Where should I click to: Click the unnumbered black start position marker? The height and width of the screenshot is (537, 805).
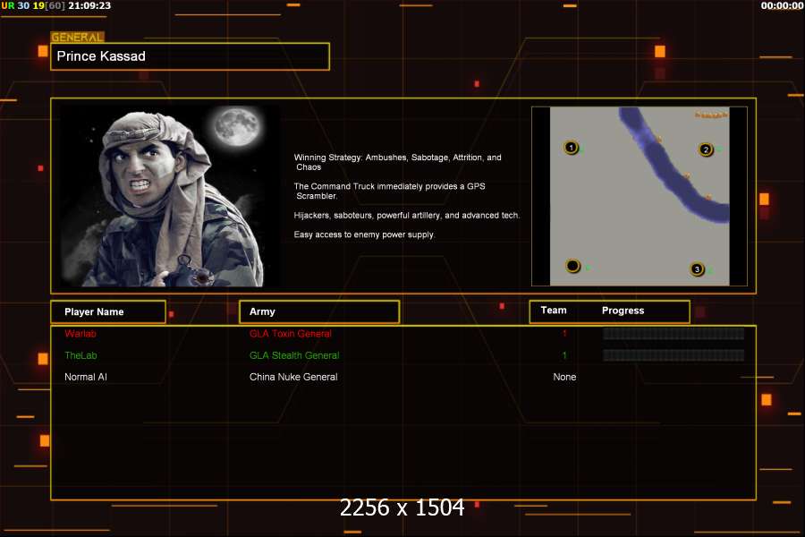point(572,266)
